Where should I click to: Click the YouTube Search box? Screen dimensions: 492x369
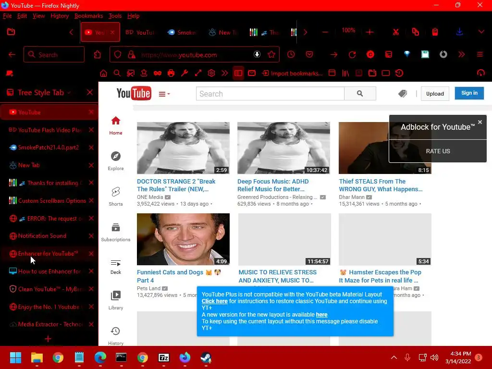point(270,94)
